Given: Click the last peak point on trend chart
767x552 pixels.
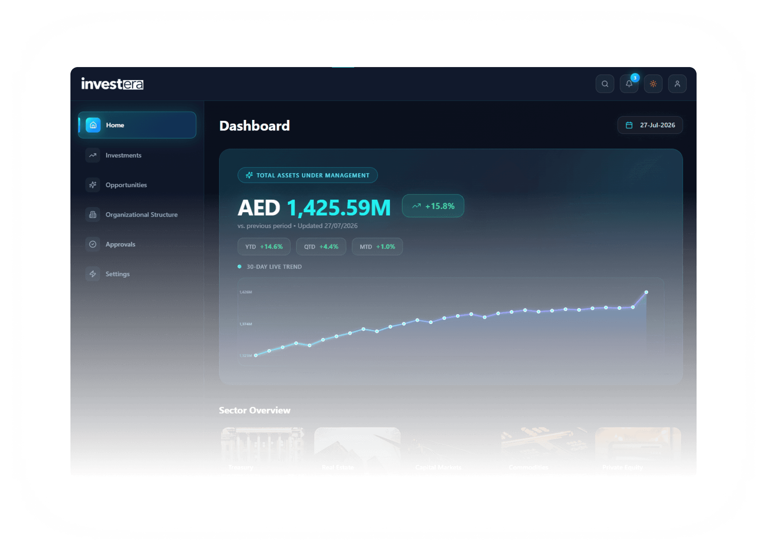Looking at the screenshot, I should point(646,292).
